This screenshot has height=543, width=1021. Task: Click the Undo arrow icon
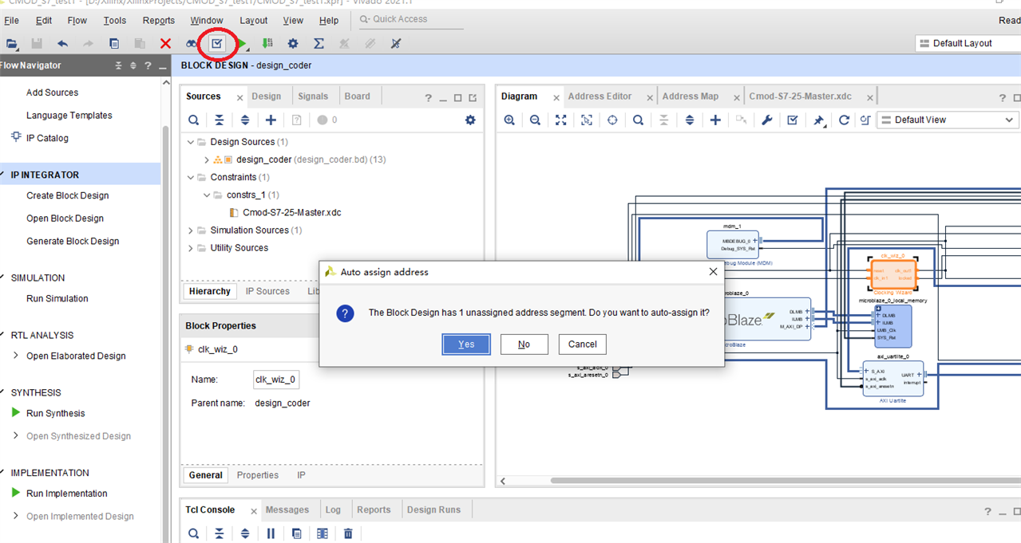pyautogui.click(x=62, y=44)
